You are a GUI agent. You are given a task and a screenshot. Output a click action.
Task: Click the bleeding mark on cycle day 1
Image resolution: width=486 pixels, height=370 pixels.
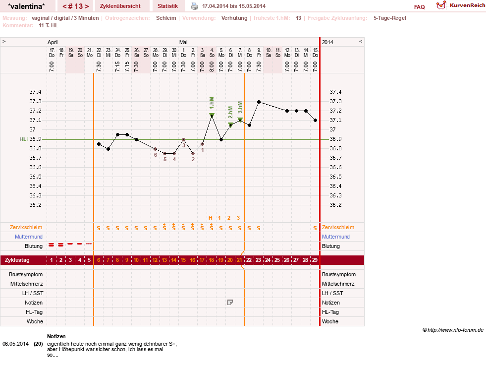[52, 245]
